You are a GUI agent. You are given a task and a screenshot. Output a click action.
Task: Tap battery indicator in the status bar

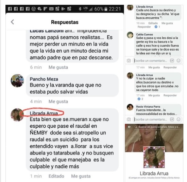click(x=106, y=9)
